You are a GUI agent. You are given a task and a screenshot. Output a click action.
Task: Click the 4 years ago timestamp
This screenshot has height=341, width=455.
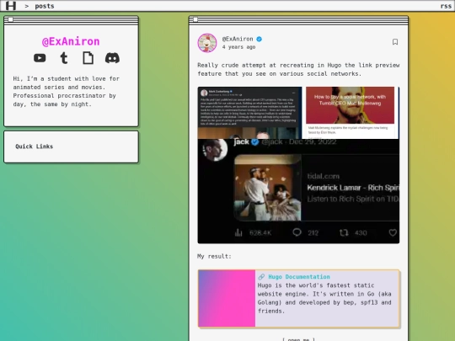pos(238,47)
